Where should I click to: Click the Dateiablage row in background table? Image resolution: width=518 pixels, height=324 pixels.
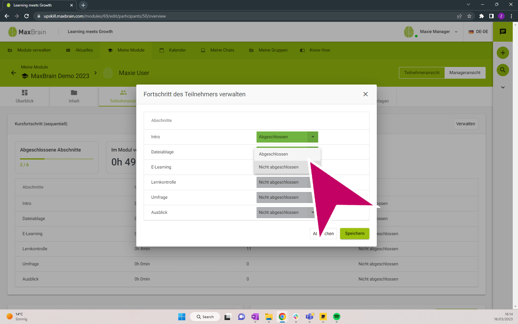pyautogui.click(x=75, y=218)
